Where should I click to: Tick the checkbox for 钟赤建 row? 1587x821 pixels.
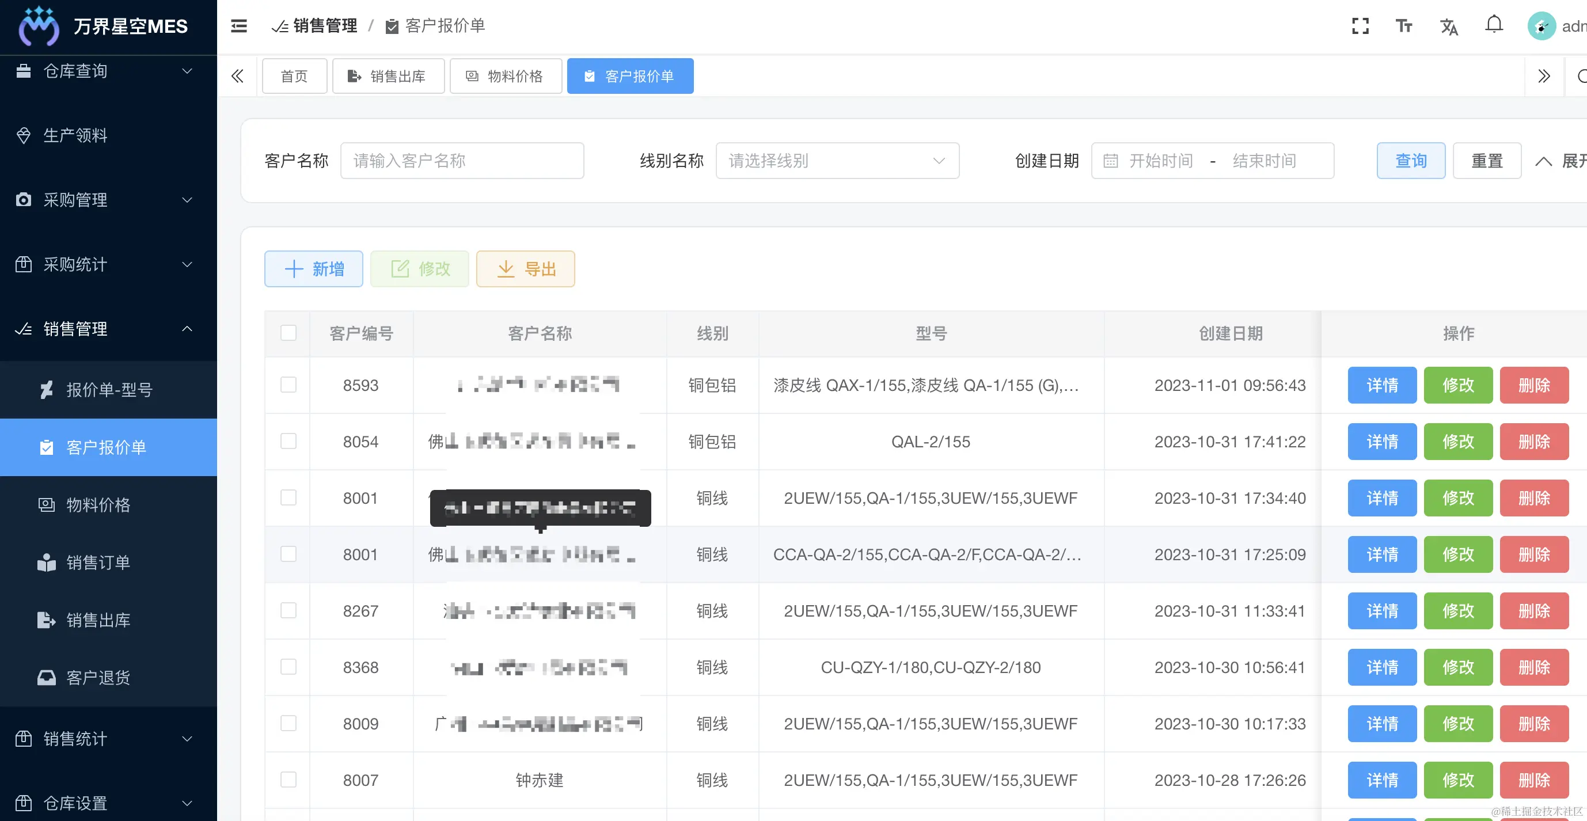click(x=288, y=779)
